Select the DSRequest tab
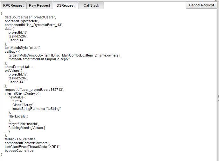This screenshot has width=219, height=161. (65, 5)
